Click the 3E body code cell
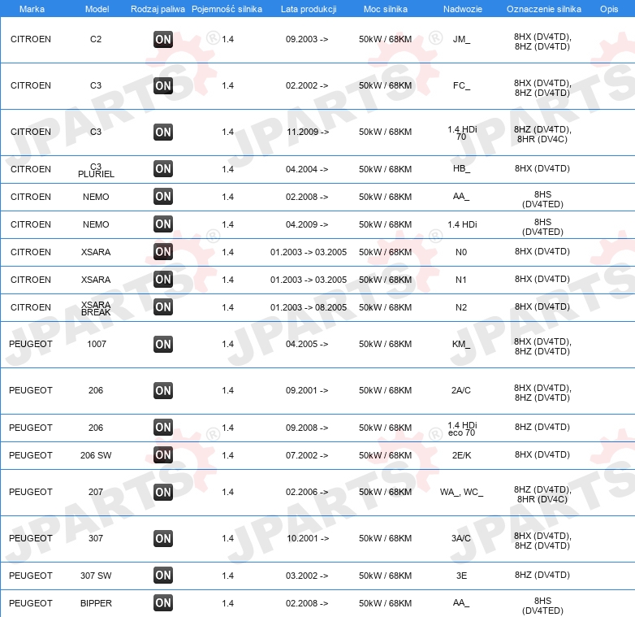This screenshot has height=617, width=635. [462, 576]
